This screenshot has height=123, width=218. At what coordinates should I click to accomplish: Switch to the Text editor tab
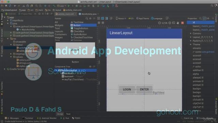68,114
